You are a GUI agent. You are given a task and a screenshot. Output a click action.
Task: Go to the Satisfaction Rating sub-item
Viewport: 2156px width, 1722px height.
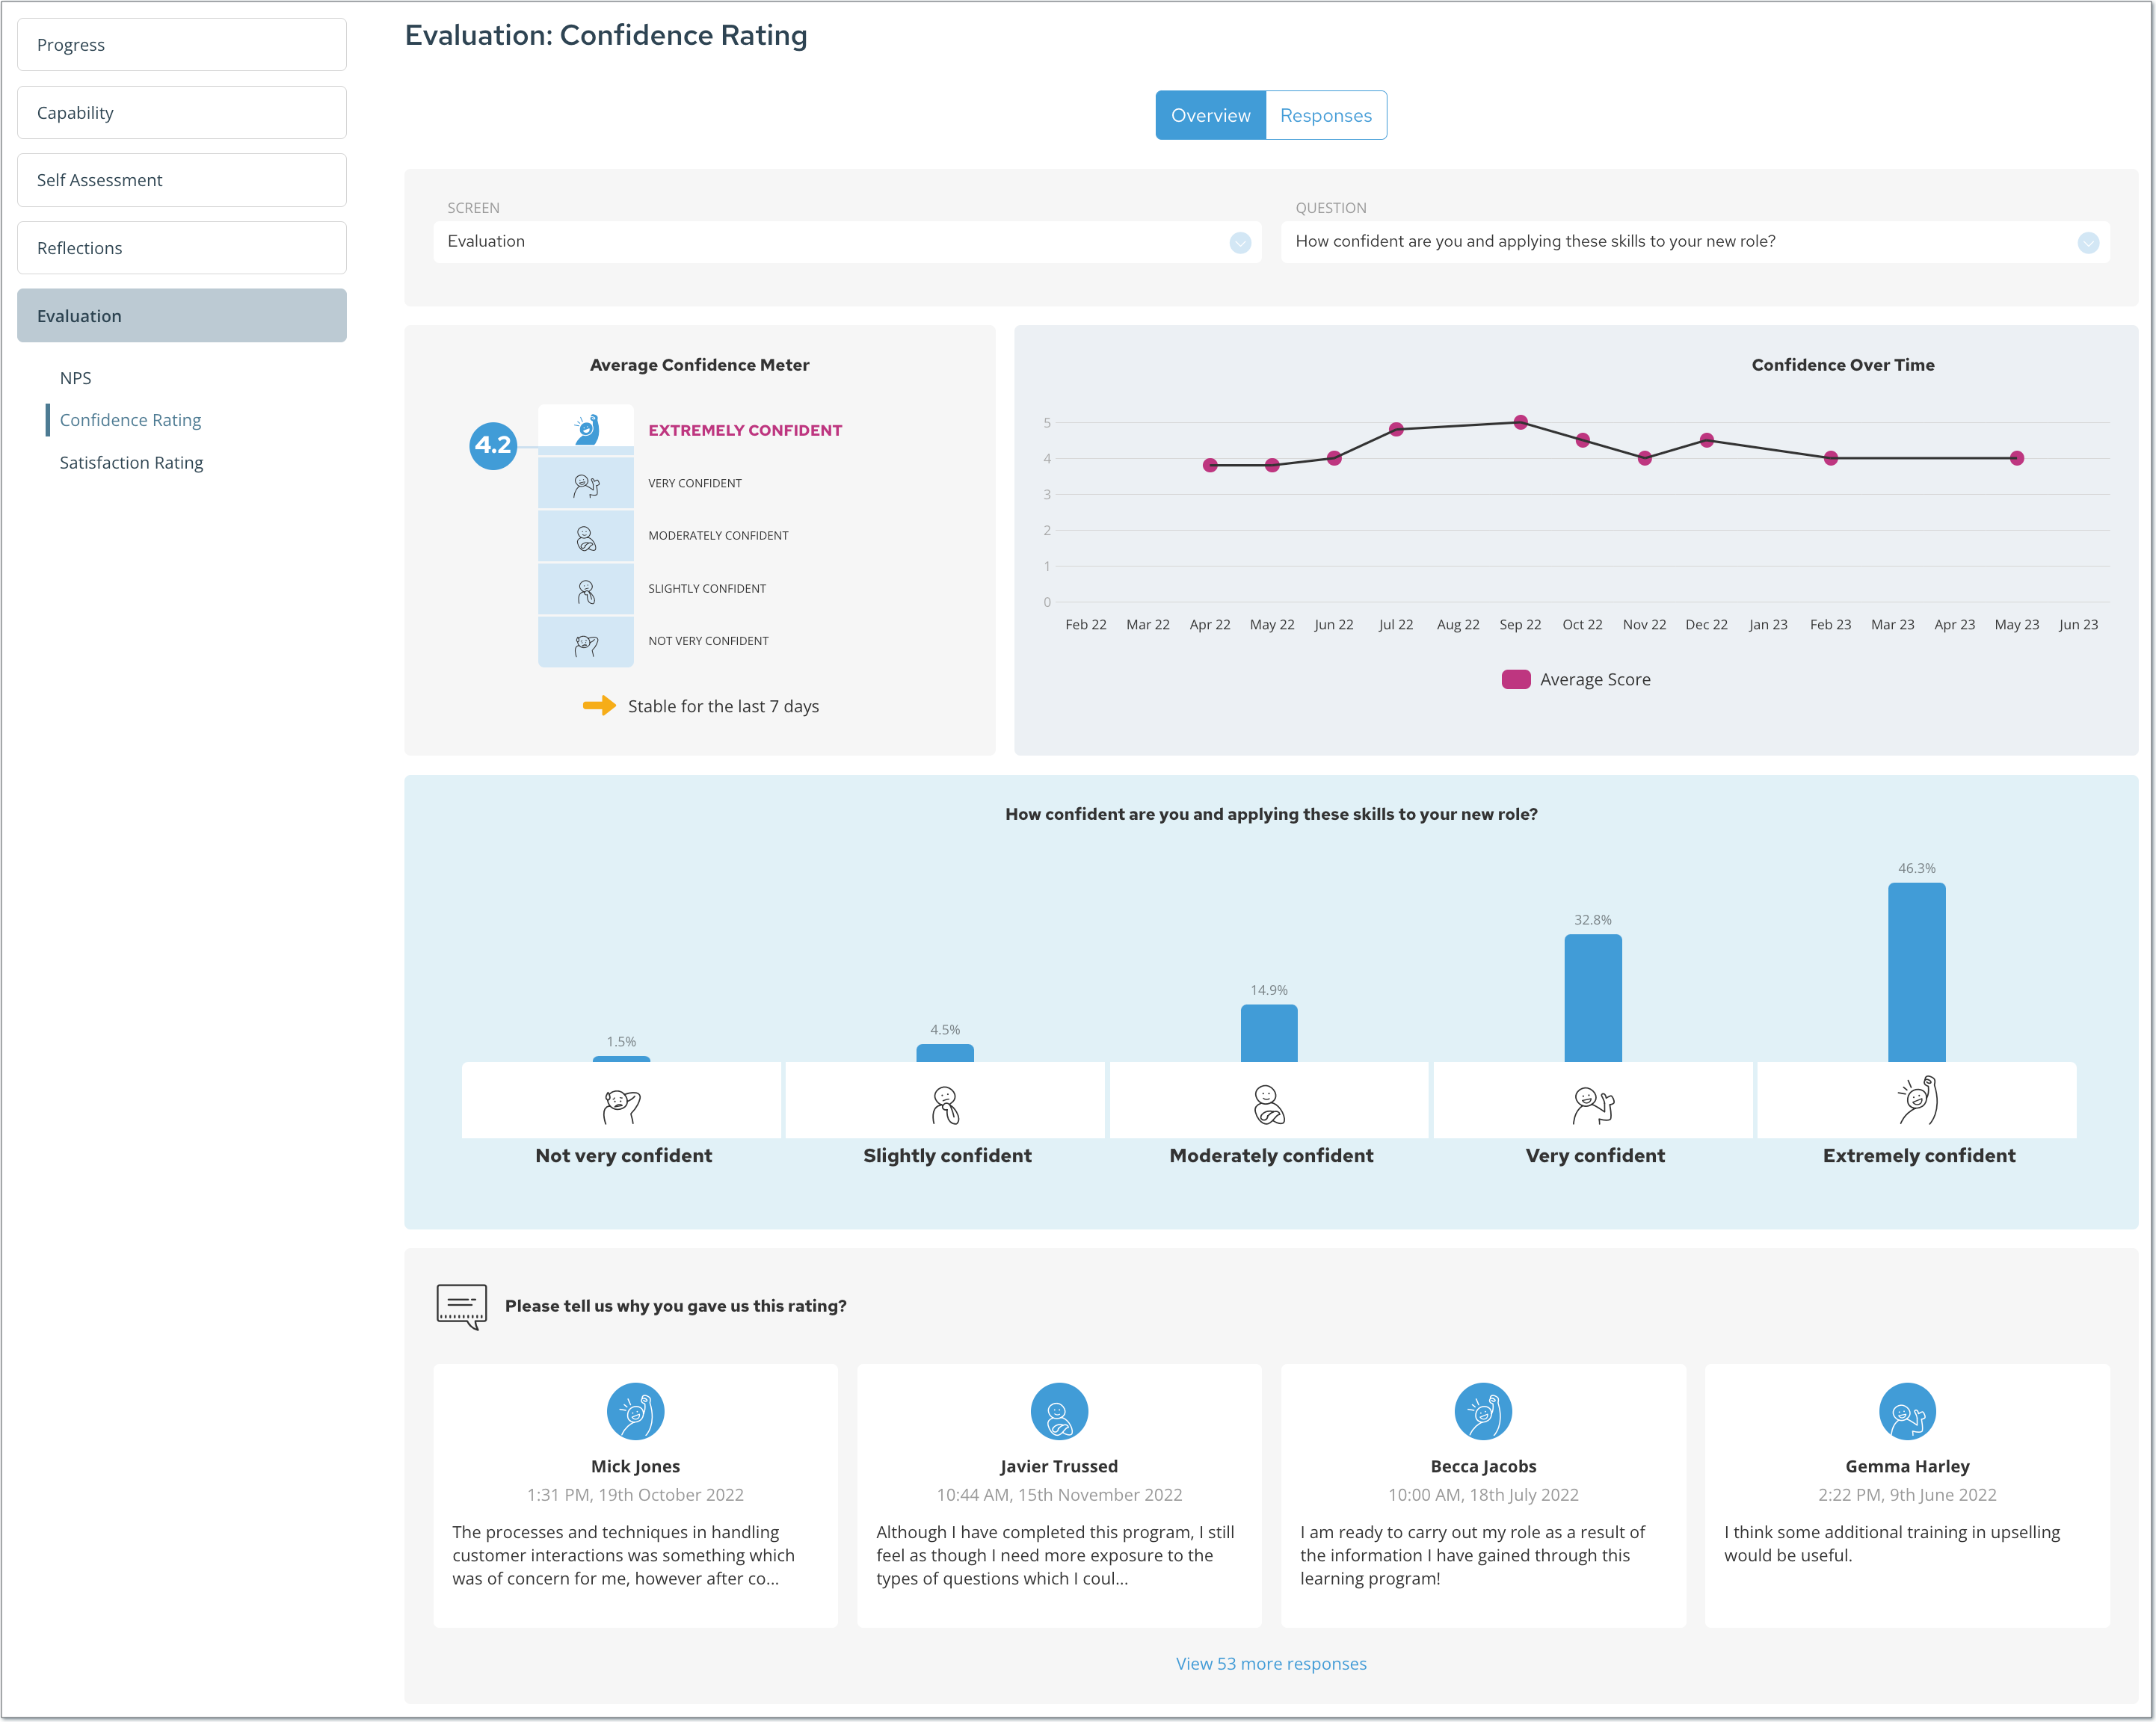point(131,463)
